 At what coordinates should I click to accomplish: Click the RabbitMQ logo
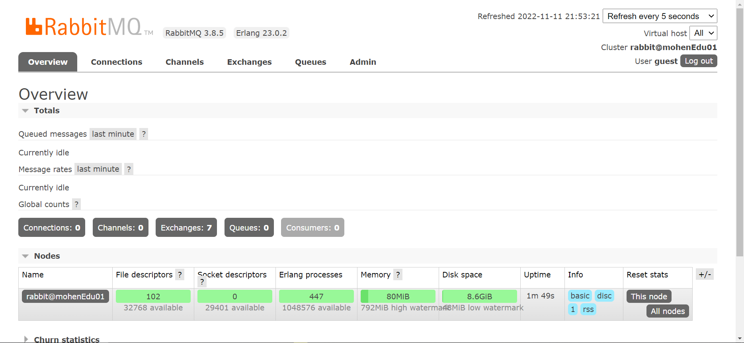click(90, 27)
